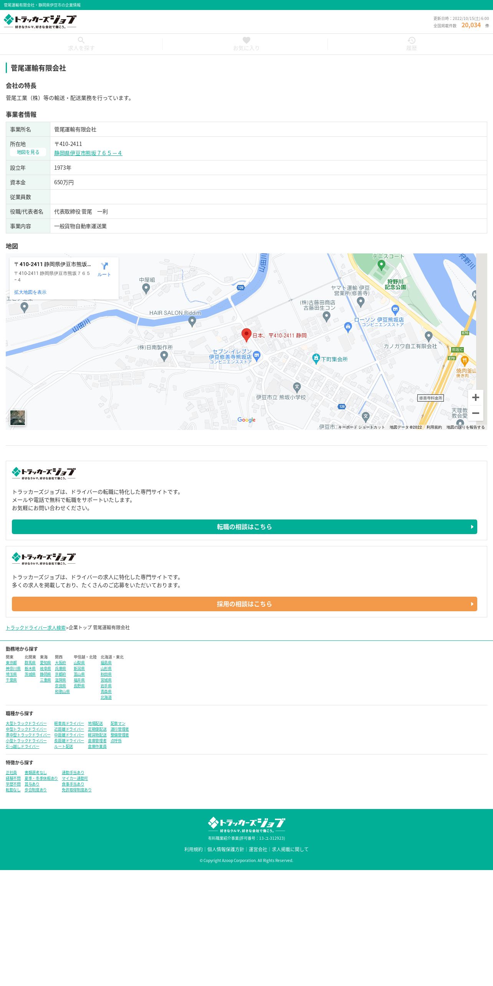Screen dimensions: 493x986
Task: Click the Truckers Job logo in 転職 card
Action: pos(44,473)
